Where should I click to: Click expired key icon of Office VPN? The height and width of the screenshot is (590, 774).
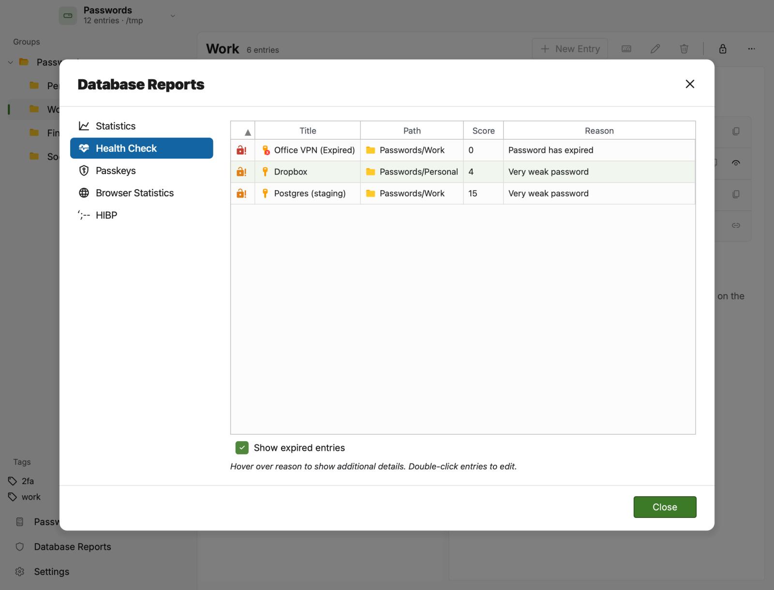pyautogui.click(x=266, y=150)
